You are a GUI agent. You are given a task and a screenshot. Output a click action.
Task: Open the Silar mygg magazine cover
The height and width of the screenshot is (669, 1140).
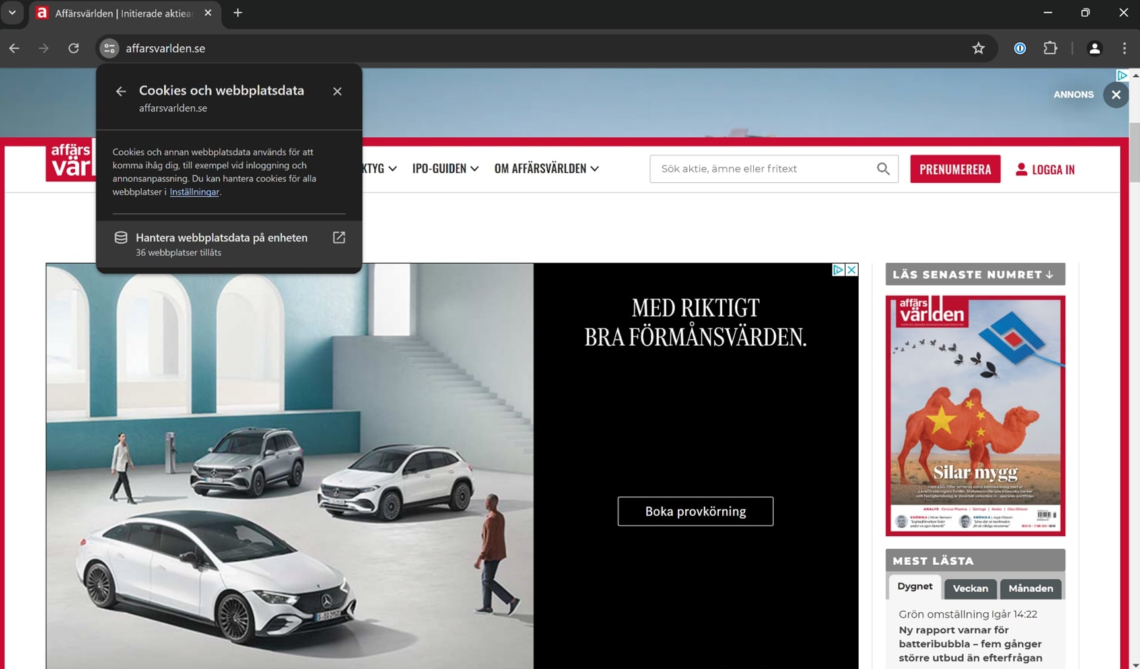pos(975,416)
